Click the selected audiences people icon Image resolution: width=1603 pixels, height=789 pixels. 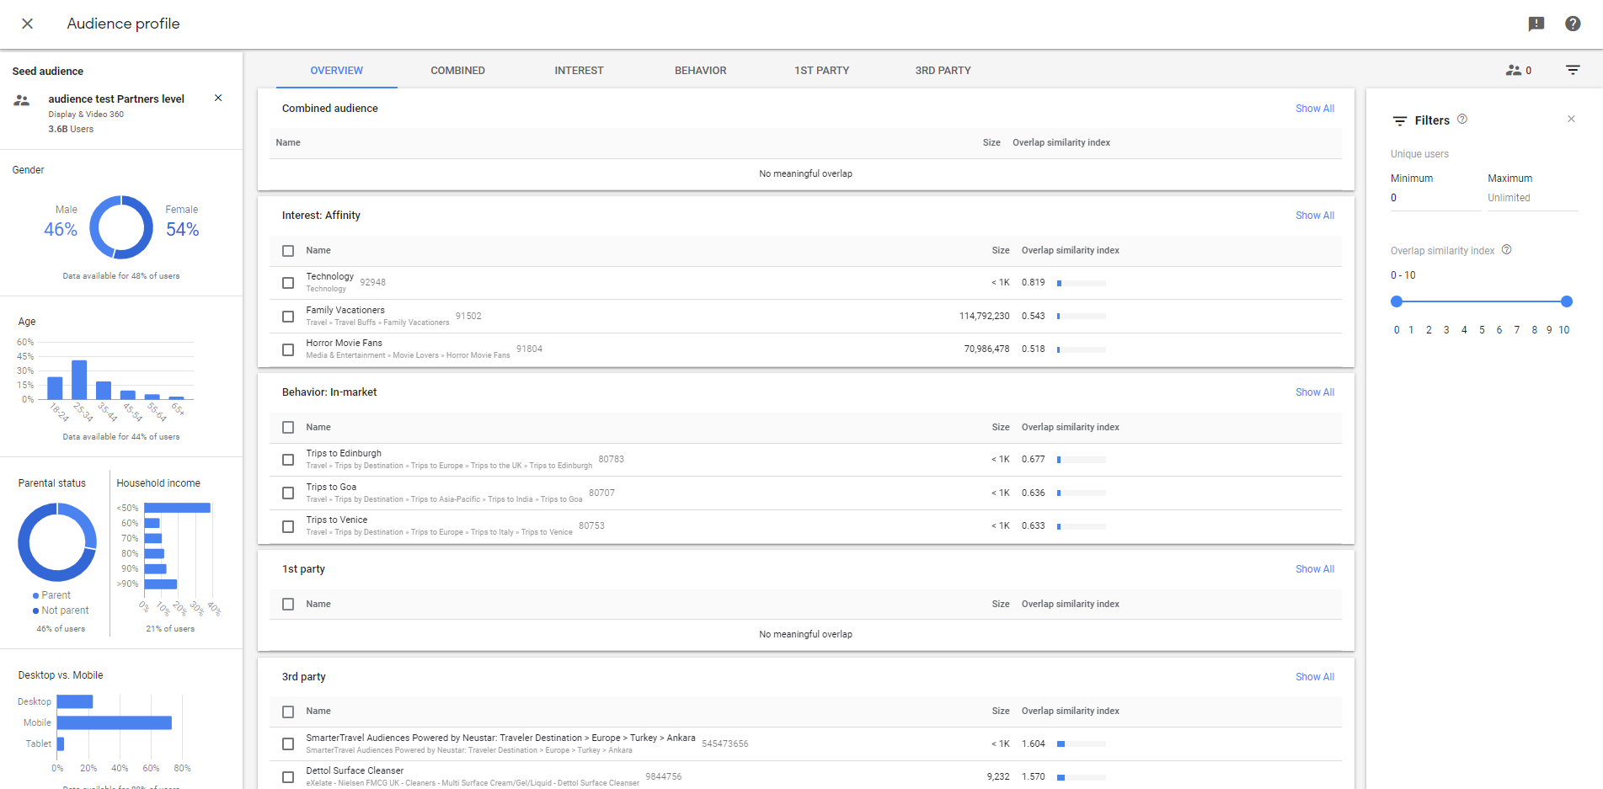[x=1514, y=71]
